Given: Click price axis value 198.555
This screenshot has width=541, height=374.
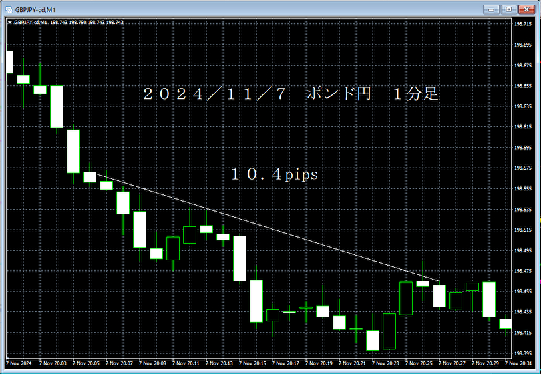Looking at the screenshot, I should tap(523, 188).
